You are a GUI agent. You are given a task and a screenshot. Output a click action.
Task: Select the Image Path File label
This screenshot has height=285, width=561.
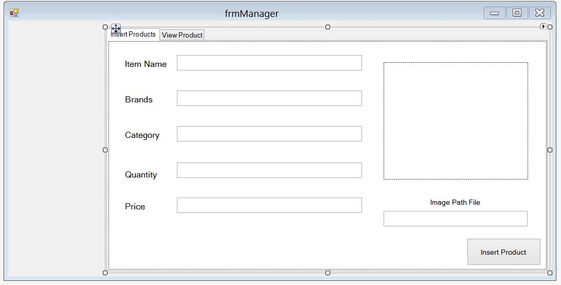(455, 203)
